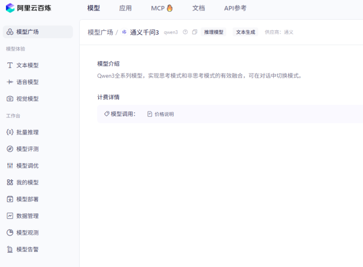Switch to the 应用 top tab

(126, 8)
